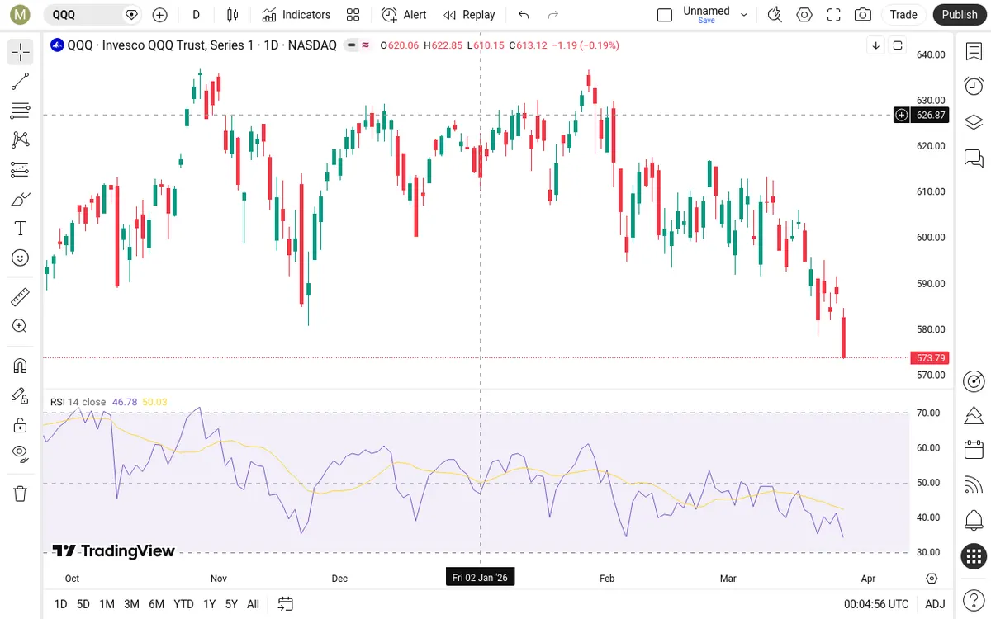Remove objects with the trash icon
Screen dimensions: 991x619
pos(21,494)
